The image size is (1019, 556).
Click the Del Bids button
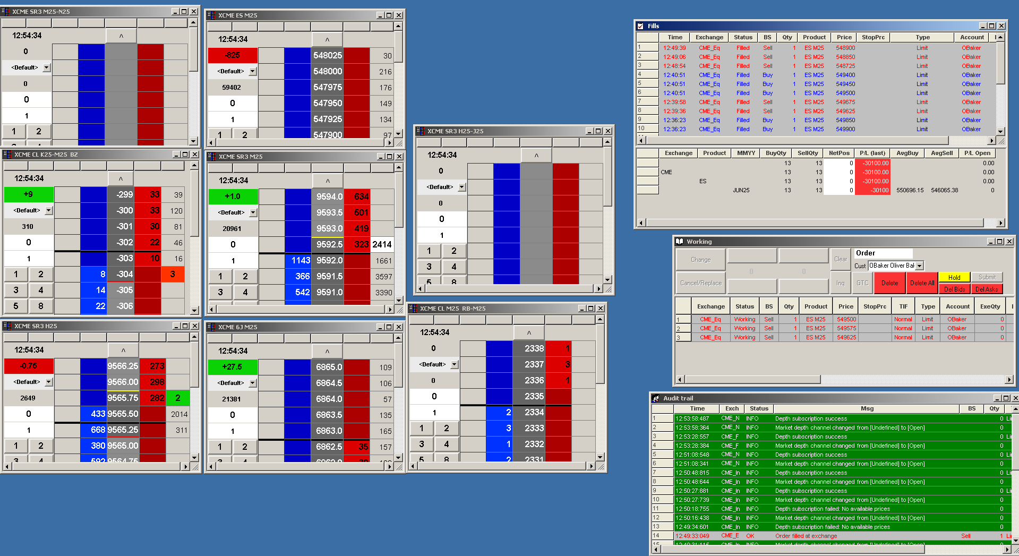pos(954,289)
